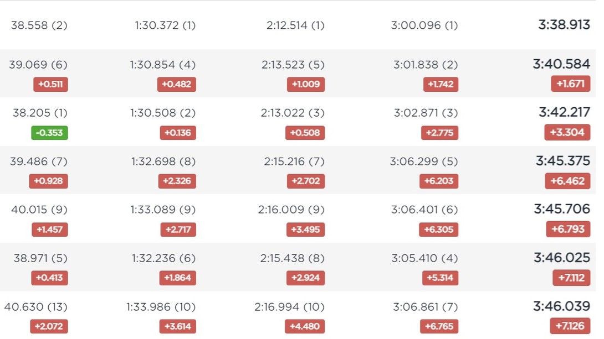Select split time 40.630 (13)
This screenshot has height=339, width=604.
point(36,307)
